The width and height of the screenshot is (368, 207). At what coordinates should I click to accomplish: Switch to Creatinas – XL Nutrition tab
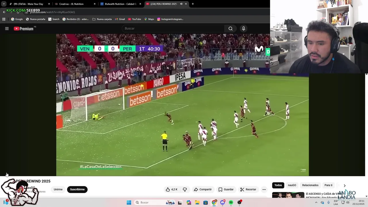(x=71, y=4)
